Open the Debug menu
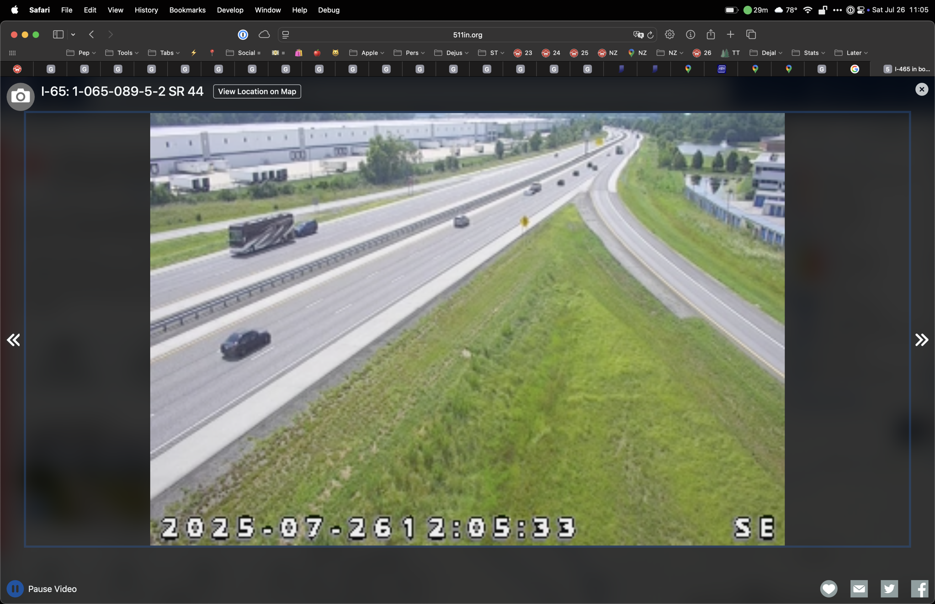935x604 pixels. pos(329,10)
